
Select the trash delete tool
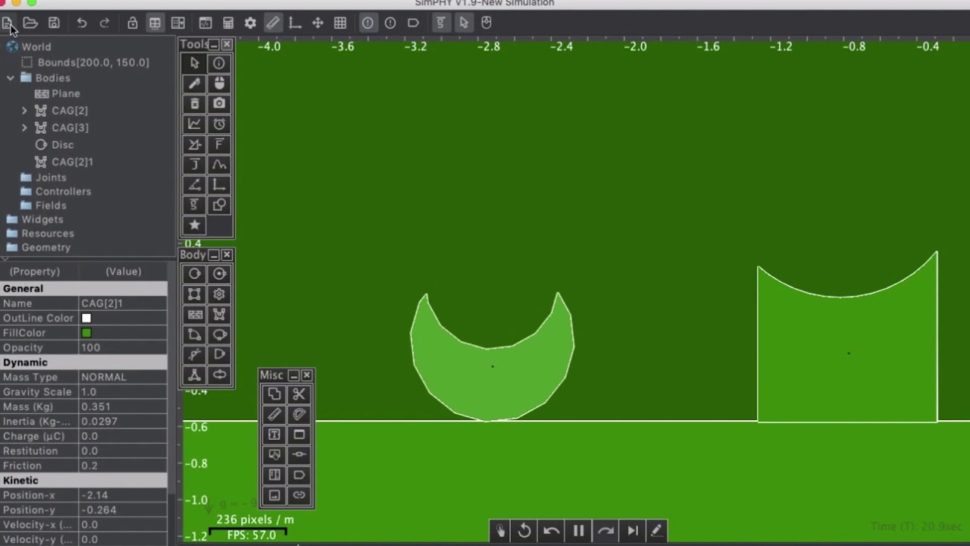(x=195, y=104)
